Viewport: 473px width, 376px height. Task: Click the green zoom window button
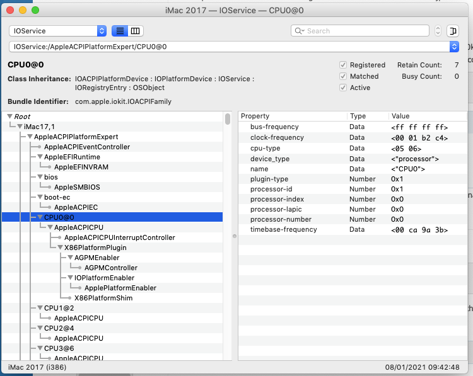[35, 10]
